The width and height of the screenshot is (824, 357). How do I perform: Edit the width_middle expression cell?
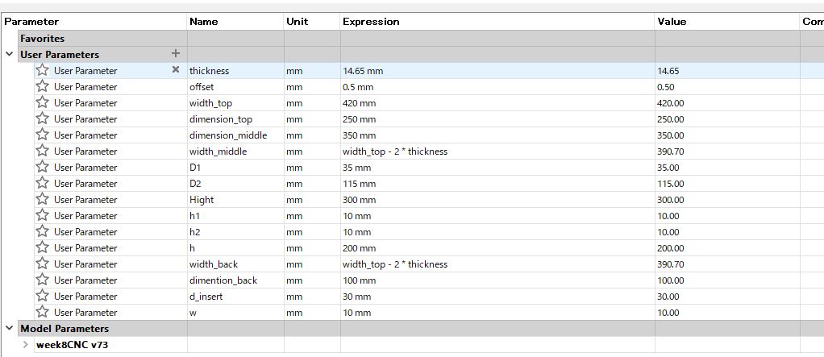(497, 152)
